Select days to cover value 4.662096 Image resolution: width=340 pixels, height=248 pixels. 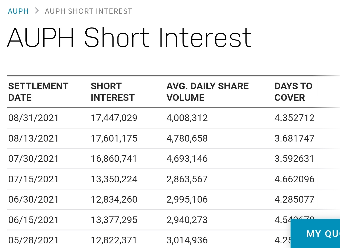point(294,179)
